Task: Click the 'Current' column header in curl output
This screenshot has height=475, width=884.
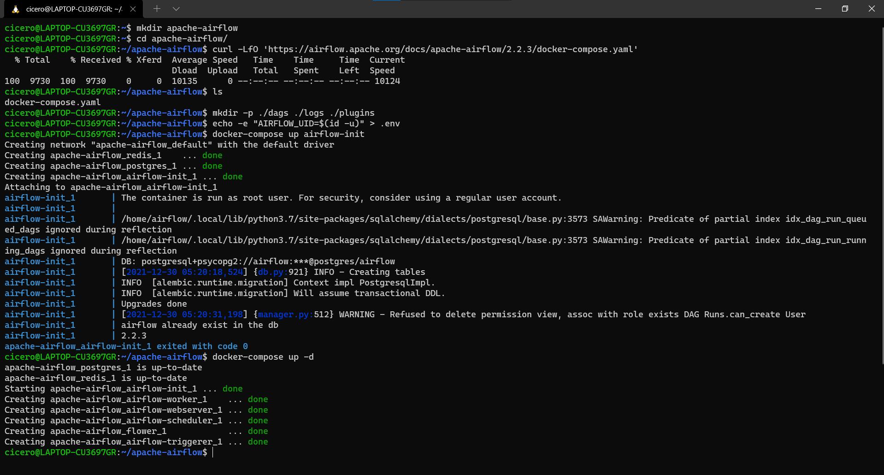Action: [x=387, y=60]
